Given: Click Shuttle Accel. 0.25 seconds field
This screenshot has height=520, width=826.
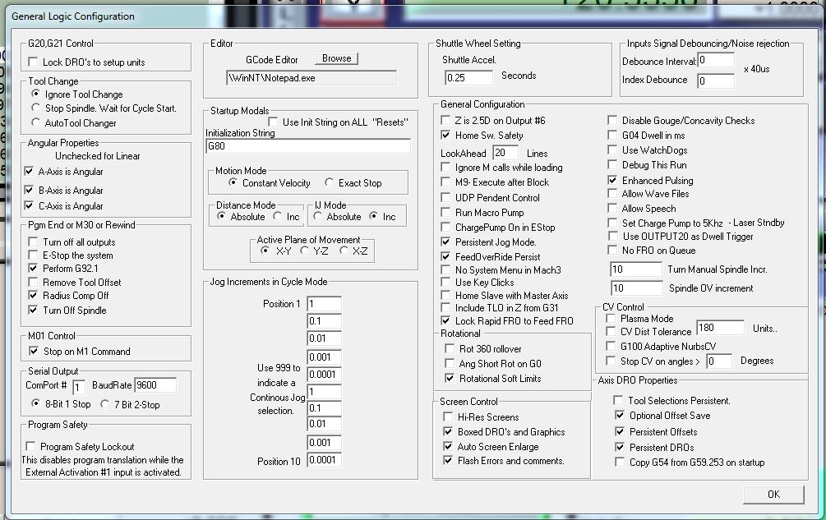Looking at the screenshot, I should pyautogui.click(x=468, y=78).
